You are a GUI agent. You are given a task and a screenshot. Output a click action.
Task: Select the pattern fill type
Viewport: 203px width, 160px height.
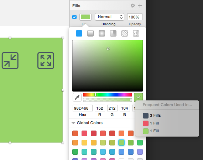click(125, 33)
